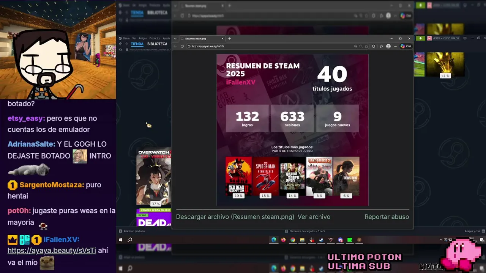Click the Steam client forward arrow
486x273 pixels.
coord(126,44)
